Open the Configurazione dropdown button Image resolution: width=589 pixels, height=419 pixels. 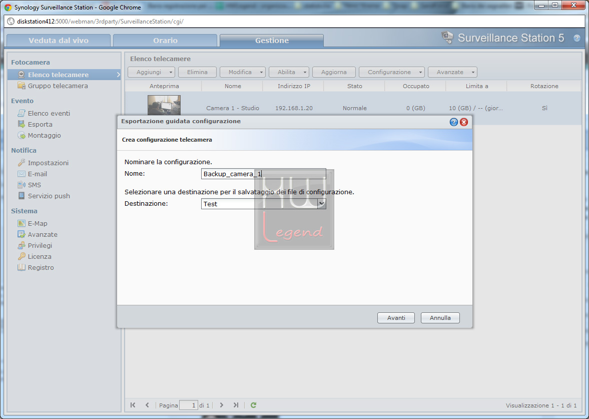[x=392, y=72]
